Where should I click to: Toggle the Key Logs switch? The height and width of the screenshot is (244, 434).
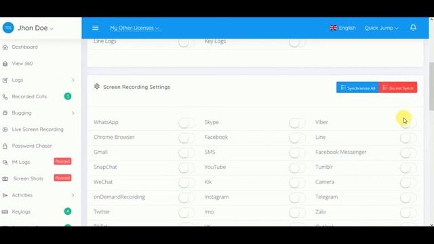(297, 42)
